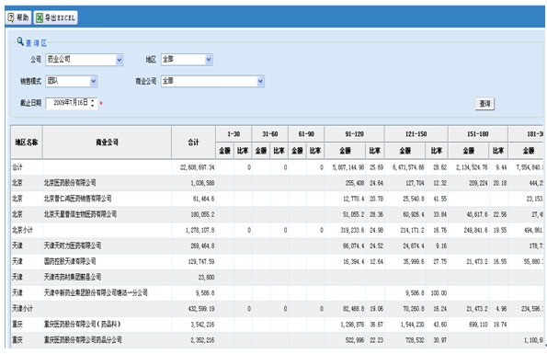Select the 1-30 day range header

click(234, 134)
